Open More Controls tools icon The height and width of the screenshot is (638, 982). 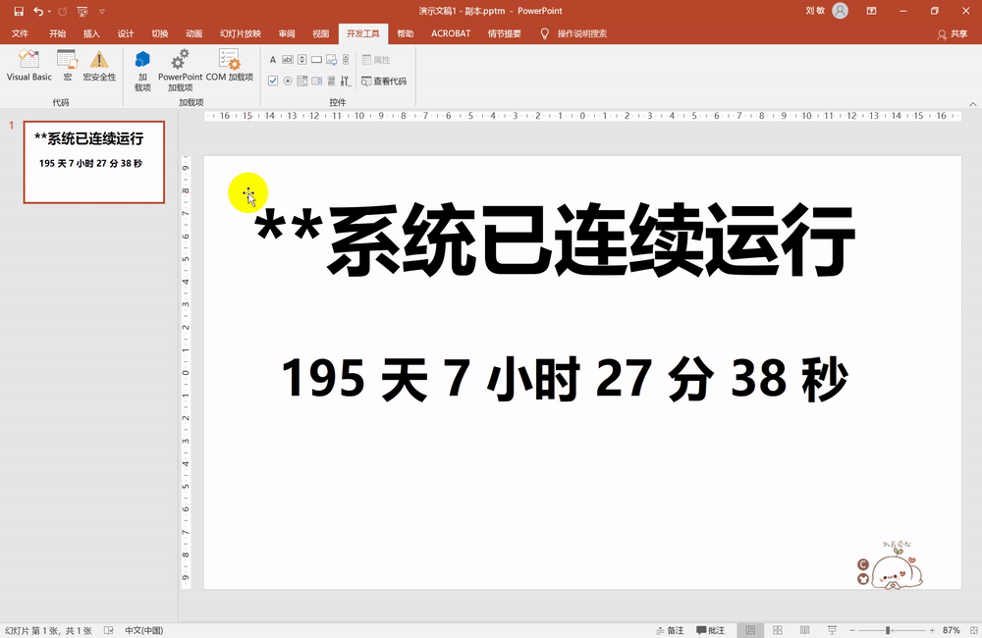point(346,80)
